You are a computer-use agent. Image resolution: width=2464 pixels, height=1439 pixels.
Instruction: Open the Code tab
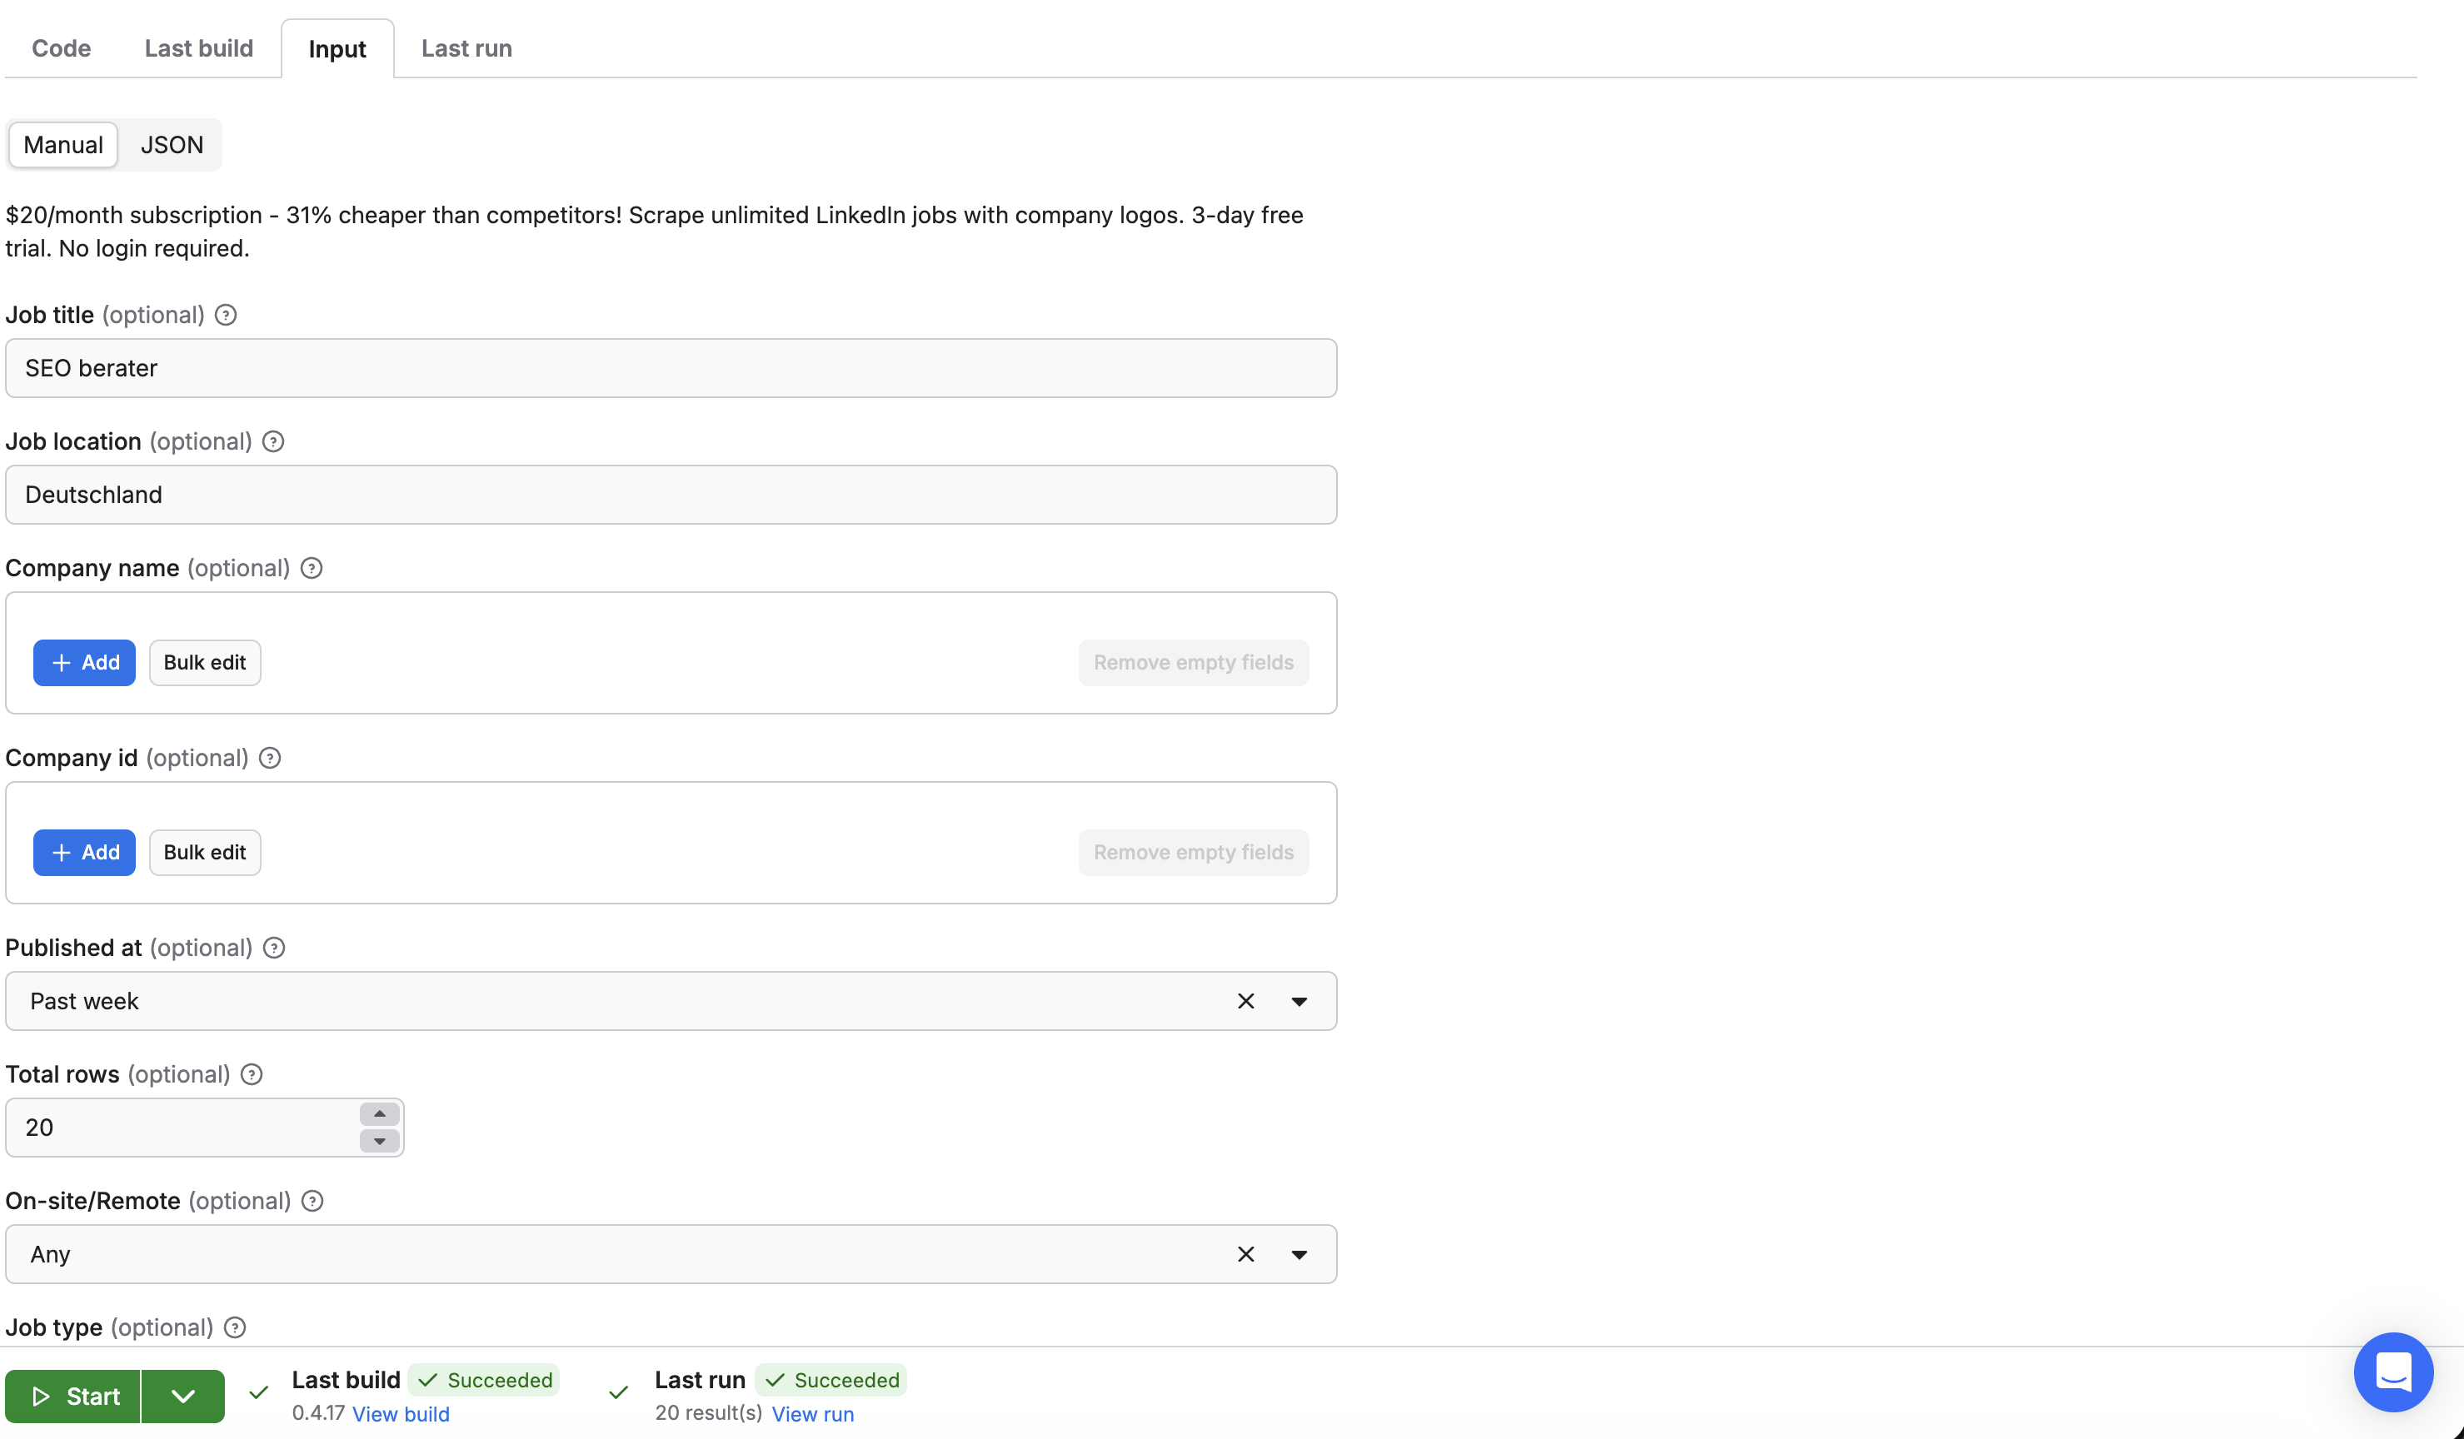click(61, 48)
